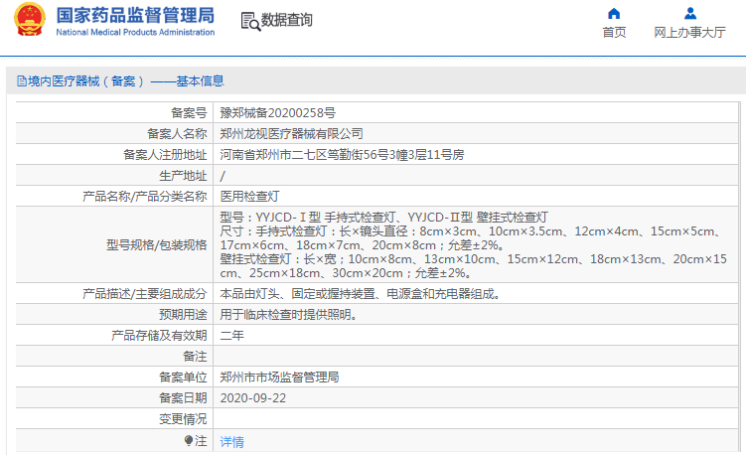746x455 pixels.
Task: Click the lightbulb icon beside 注
Action: (x=189, y=440)
